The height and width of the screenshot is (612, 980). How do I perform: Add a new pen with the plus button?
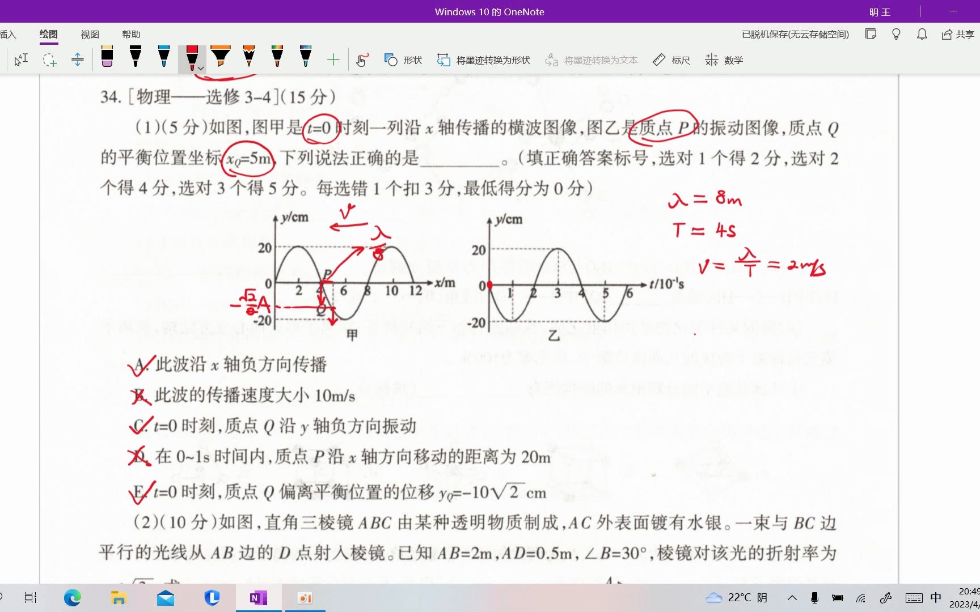pyautogui.click(x=333, y=59)
